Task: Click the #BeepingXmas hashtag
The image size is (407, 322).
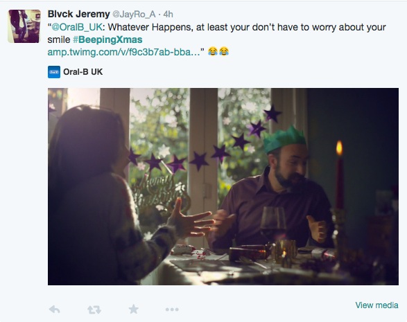Action: click(107, 39)
